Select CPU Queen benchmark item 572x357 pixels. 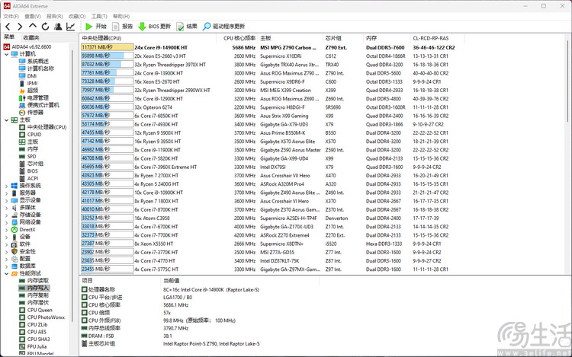(x=40, y=310)
